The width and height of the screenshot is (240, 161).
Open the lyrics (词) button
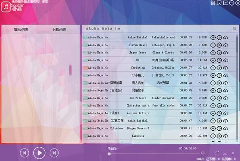[x=213, y=3]
